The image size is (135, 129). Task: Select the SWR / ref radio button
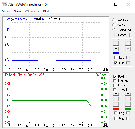pos(114,20)
